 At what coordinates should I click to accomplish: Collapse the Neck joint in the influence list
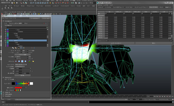click(x=14, y=42)
